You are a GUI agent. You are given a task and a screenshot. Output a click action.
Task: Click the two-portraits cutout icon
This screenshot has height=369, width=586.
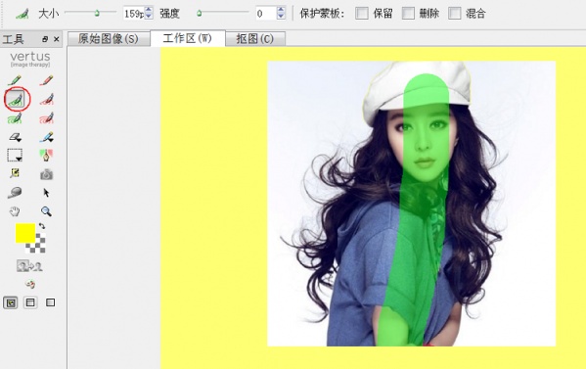pos(29,266)
